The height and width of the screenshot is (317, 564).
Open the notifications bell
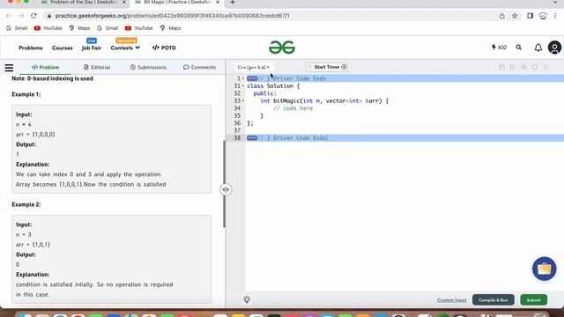coord(538,48)
